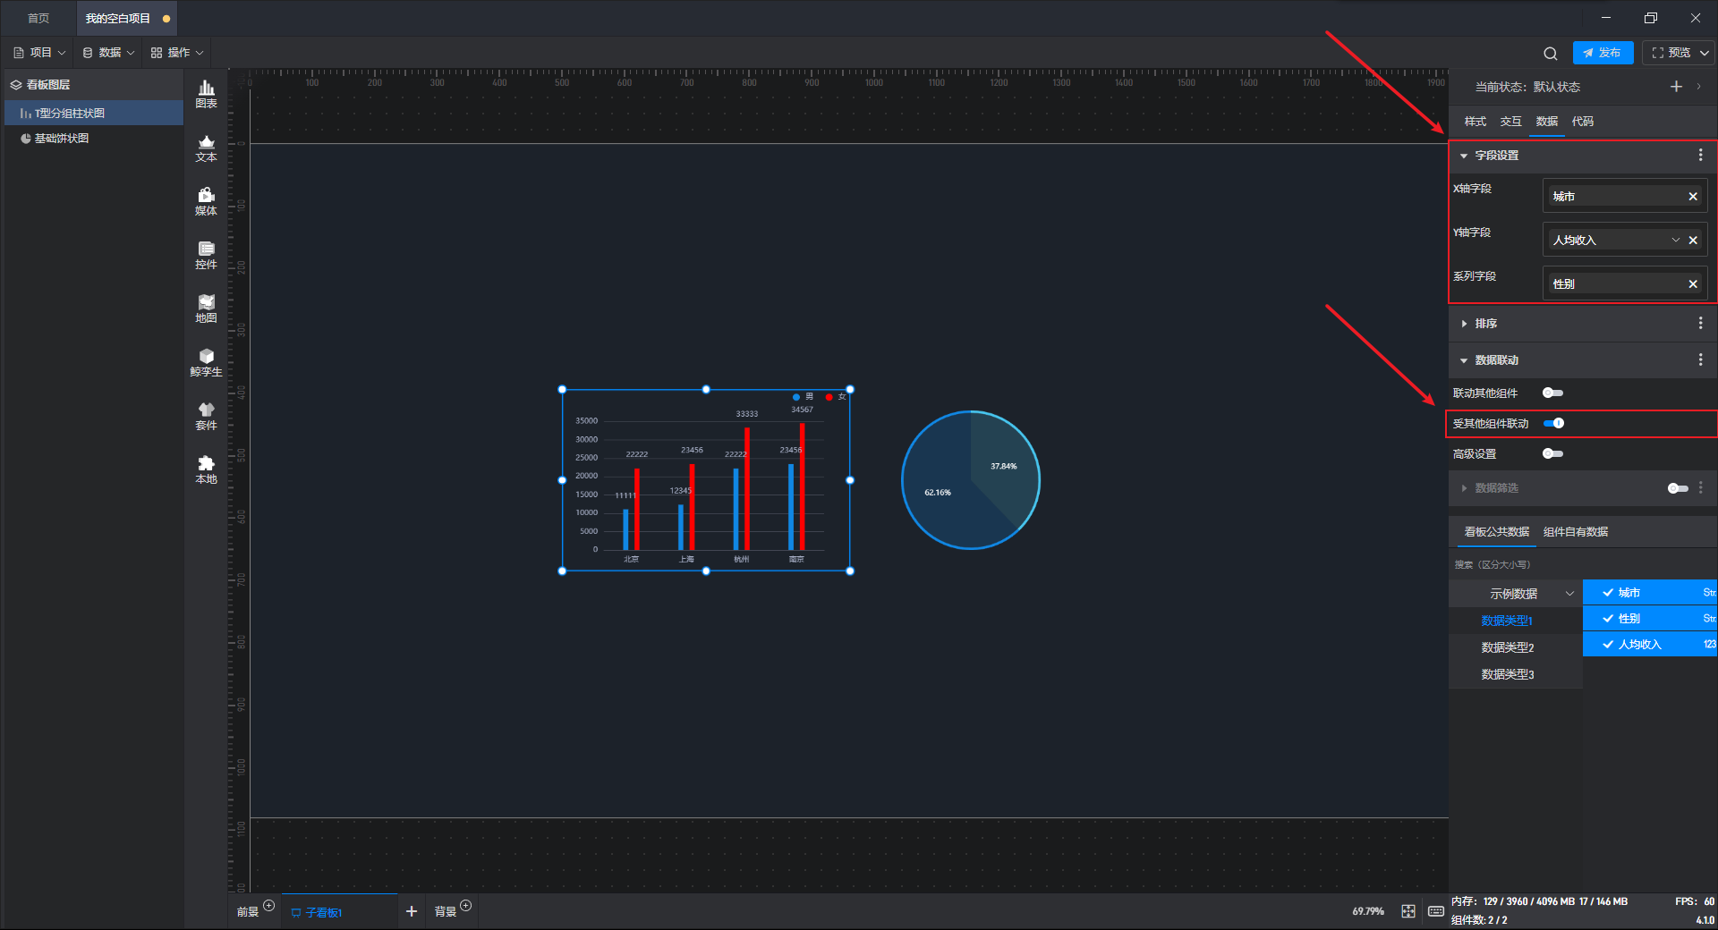The width and height of the screenshot is (1718, 930).
Task: Select 数据类型3 in data list
Action: (1508, 674)
